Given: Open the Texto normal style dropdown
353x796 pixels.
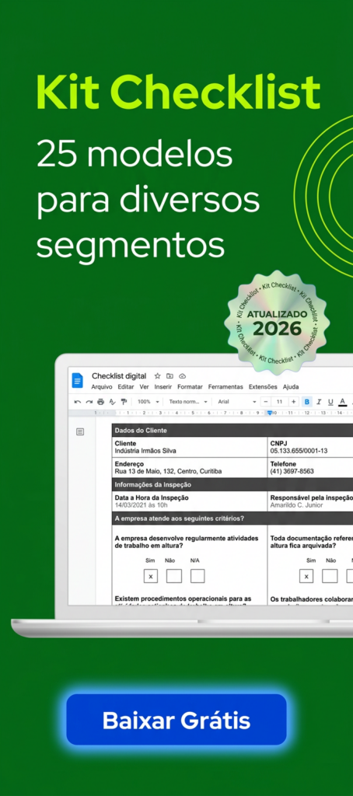Looking at the screenshot, I should [x=188, y=402].
